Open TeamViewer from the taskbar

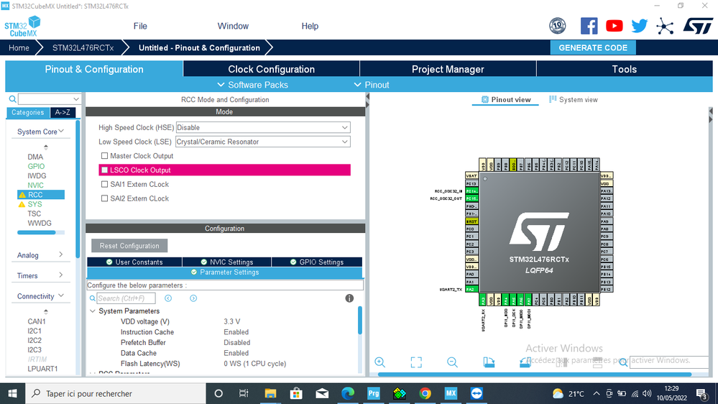click(477, 393)
